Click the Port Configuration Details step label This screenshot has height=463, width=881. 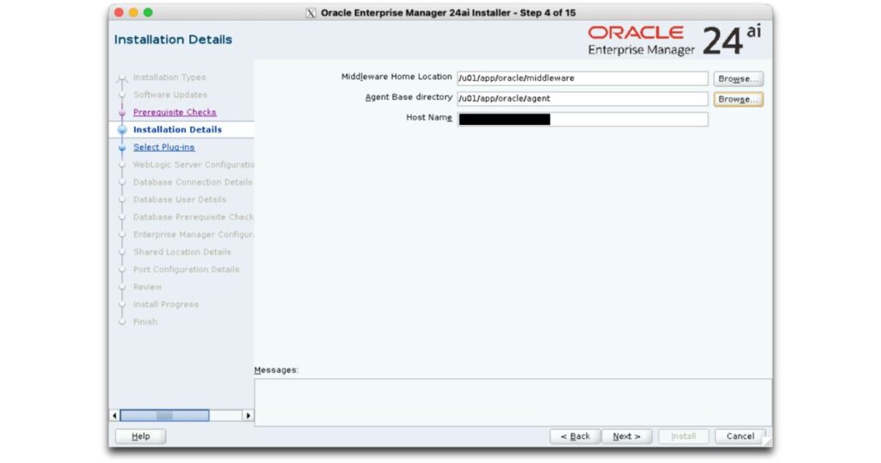(186, 269)
